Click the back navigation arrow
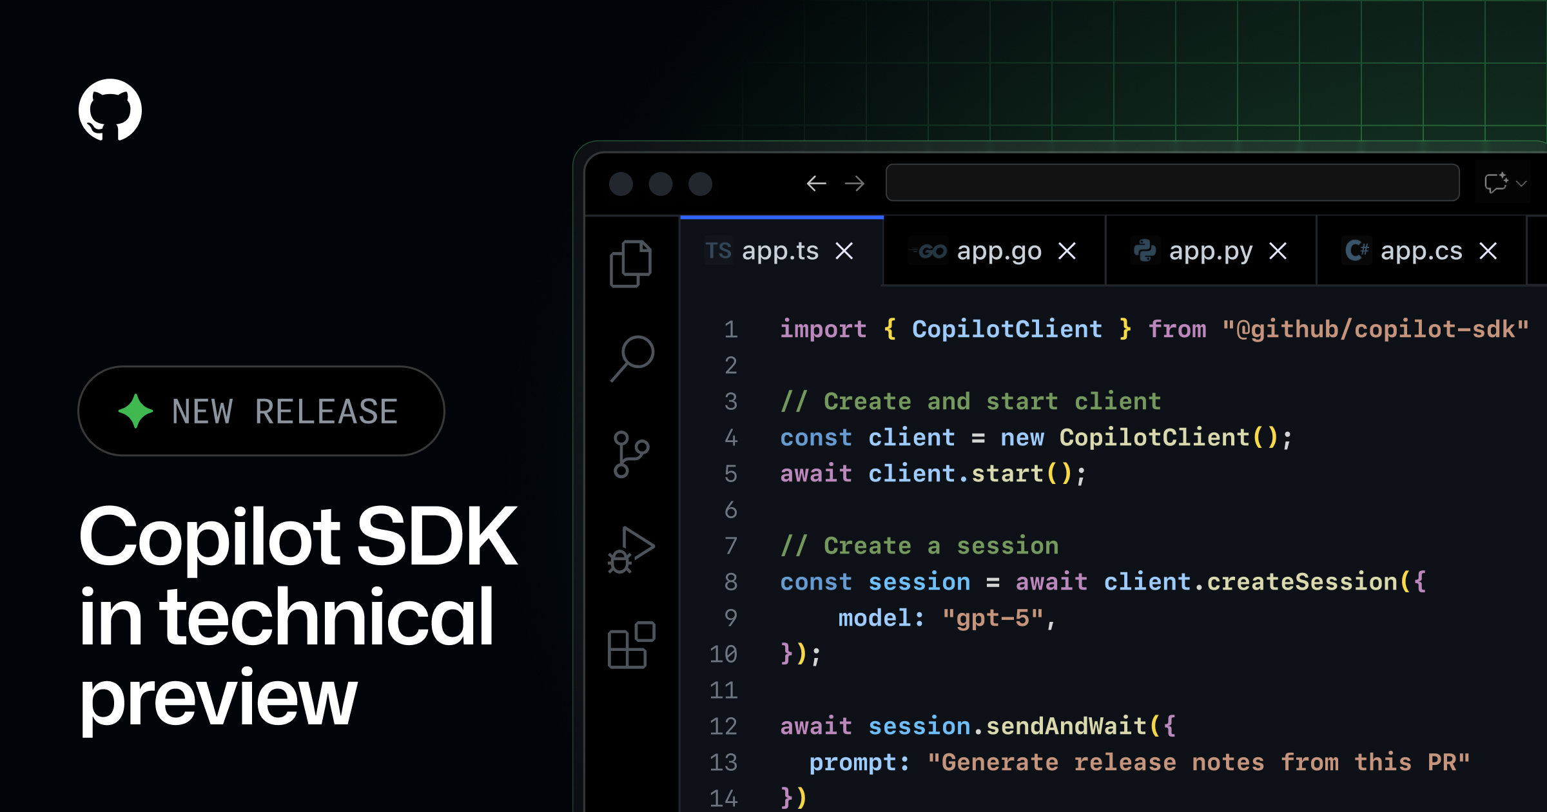The width and height of the screenshot is (1547, 812). click(816, 183)
